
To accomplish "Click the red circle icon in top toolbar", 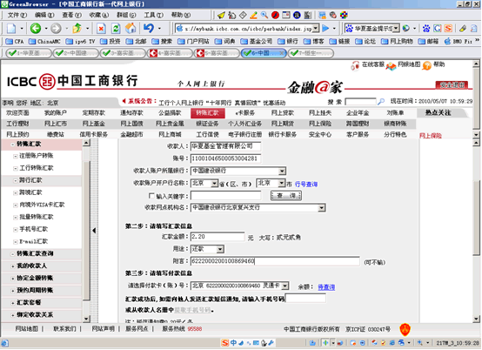I will click(x=275, y=15).
